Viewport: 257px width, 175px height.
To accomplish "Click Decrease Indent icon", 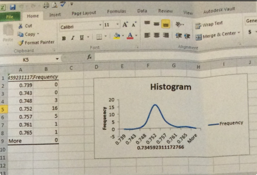I will 178,36.
